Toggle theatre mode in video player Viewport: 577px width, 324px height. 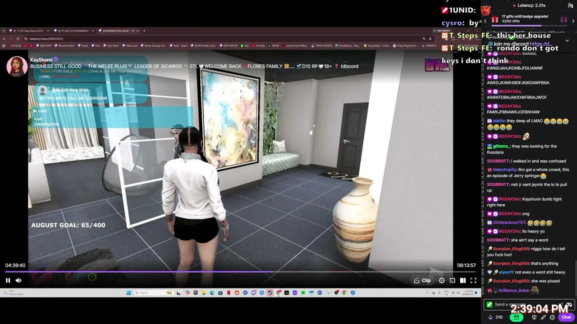tap(463, 280)
